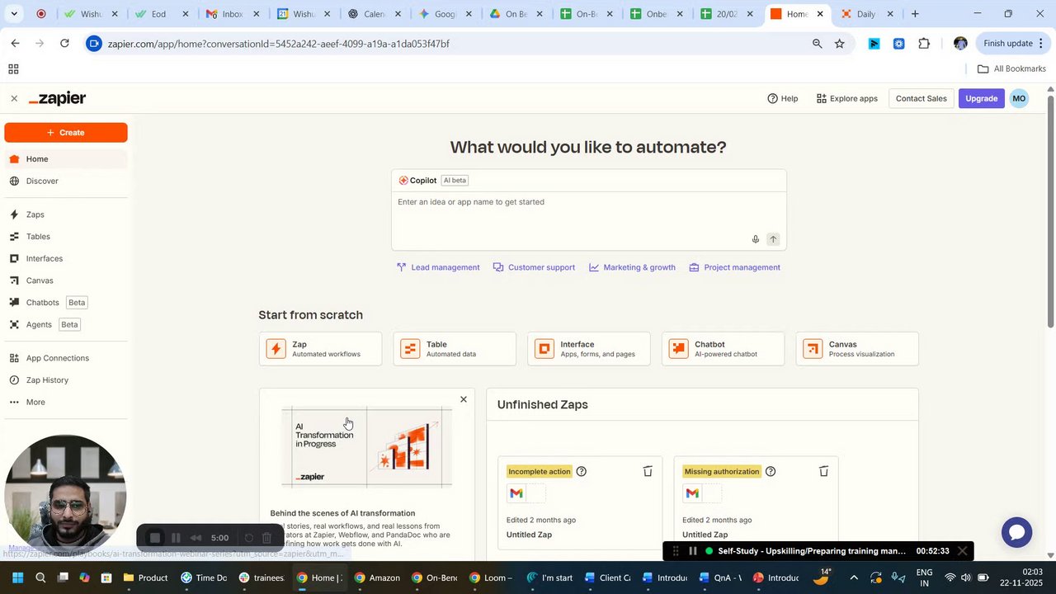
Task: Select the Customer support suggestion
Action: pos(534,267)
